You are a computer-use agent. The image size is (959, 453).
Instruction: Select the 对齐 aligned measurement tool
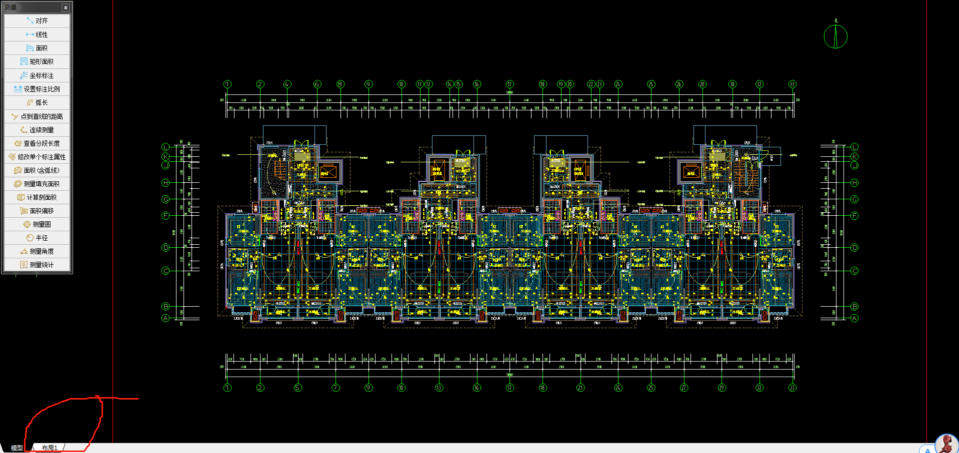[37, 21]
